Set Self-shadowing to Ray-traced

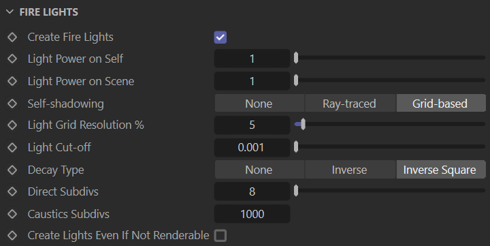[x=350, y=104]
